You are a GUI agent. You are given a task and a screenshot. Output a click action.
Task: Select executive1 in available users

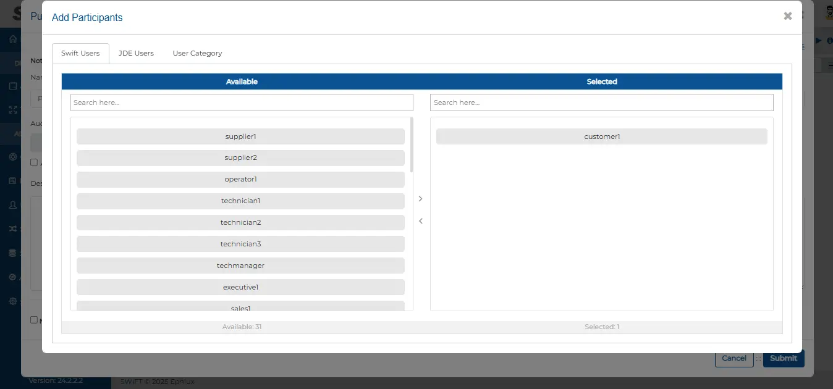[240, 288]
